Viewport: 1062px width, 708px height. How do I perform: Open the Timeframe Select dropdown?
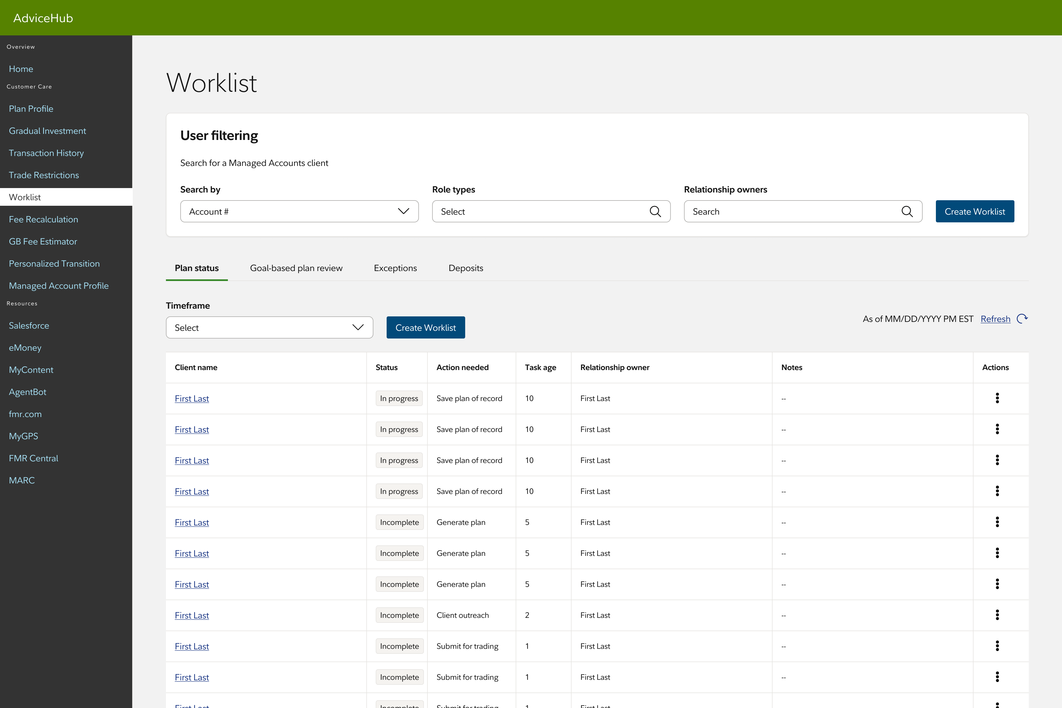pos(269,327)
